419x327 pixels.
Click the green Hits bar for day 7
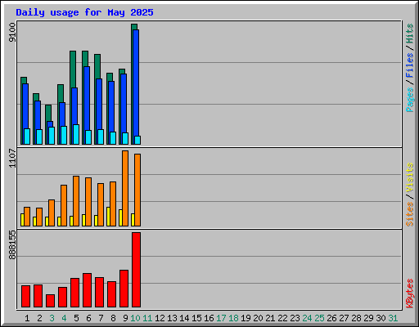pos(97,66)
